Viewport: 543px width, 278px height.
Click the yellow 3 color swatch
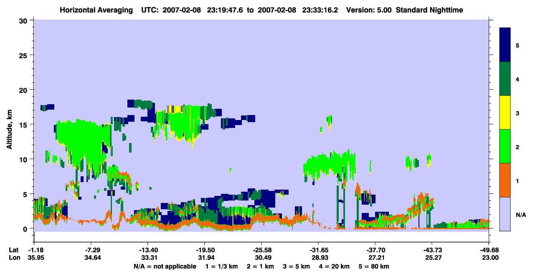tap(505, 113)
